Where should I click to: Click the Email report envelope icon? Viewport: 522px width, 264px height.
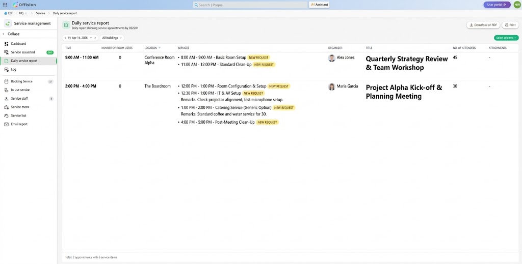[x=7, y=124]
